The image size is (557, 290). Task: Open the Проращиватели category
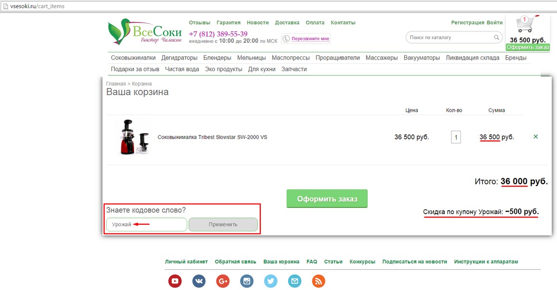(x=338, y=58)
